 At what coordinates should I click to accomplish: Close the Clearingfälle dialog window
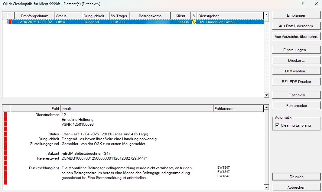[x=316, y=4]
